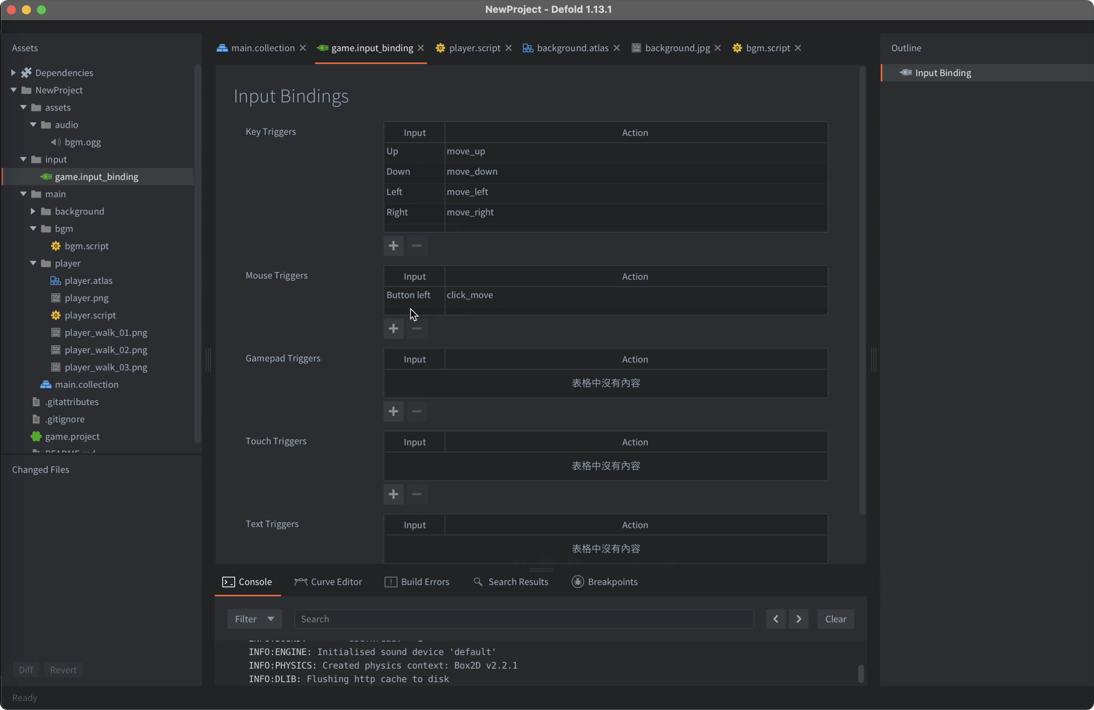
Task: Click the Diff button
Action: [x=26, y=670]
